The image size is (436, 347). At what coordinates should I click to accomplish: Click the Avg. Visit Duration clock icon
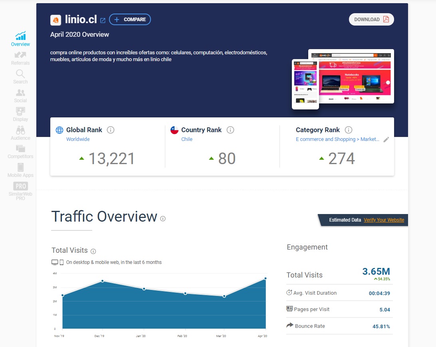(x=289, y=293)
